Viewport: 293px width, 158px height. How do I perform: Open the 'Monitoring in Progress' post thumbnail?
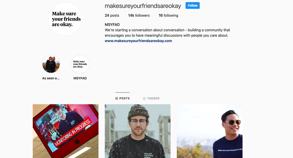click(x=65, y=131)
